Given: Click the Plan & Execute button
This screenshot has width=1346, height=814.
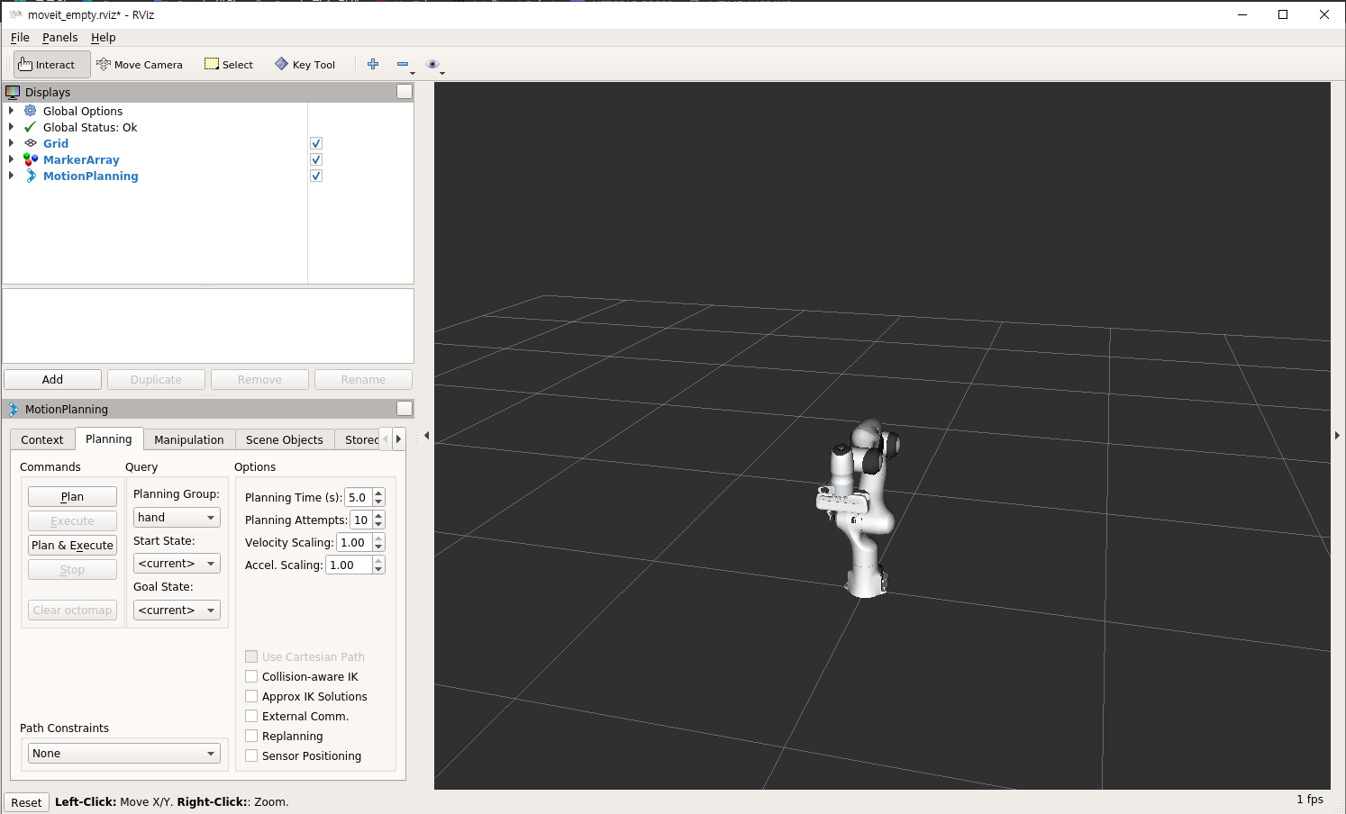Looking at the screenshot, I should [72, 546].
